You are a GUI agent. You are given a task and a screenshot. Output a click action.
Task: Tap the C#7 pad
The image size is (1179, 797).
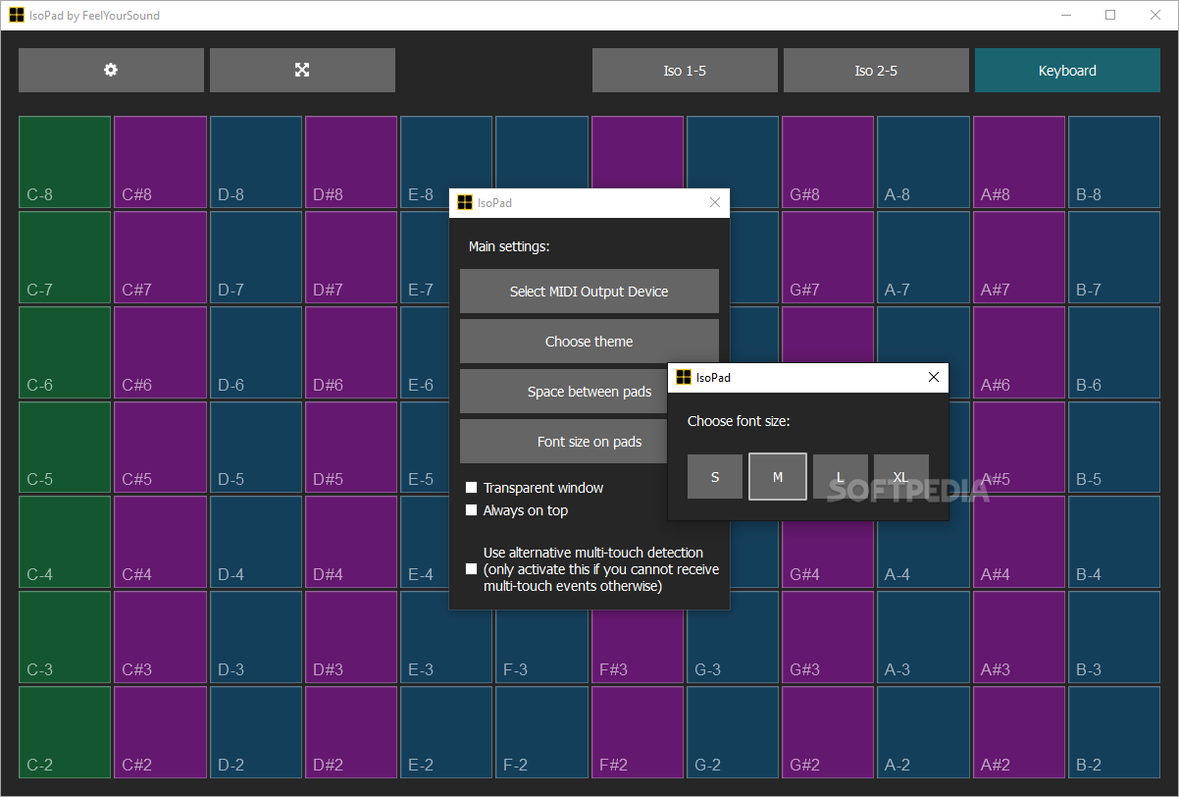[160, 257]
